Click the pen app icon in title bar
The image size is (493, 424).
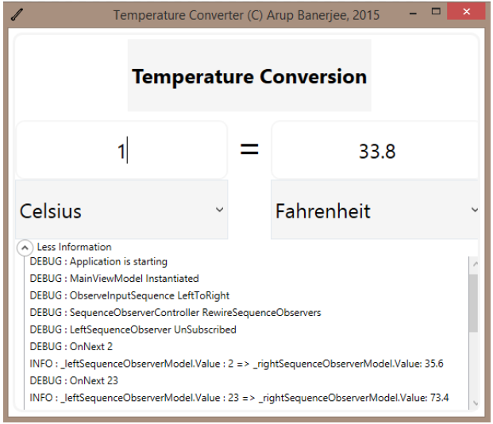pos(17,15)
